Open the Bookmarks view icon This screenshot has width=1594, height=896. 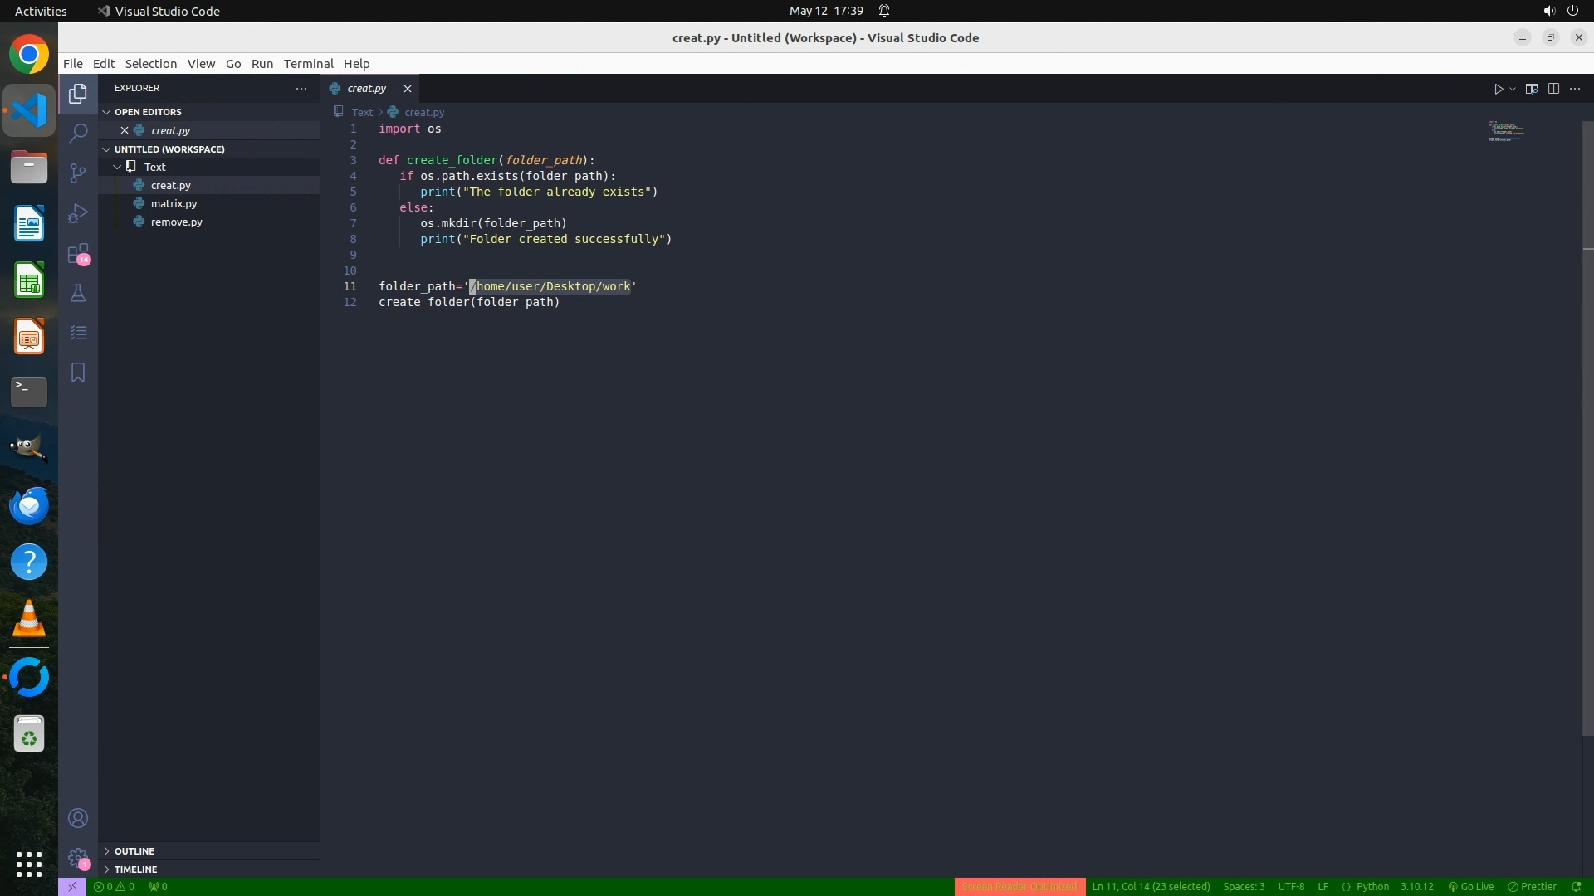[78, 373]
